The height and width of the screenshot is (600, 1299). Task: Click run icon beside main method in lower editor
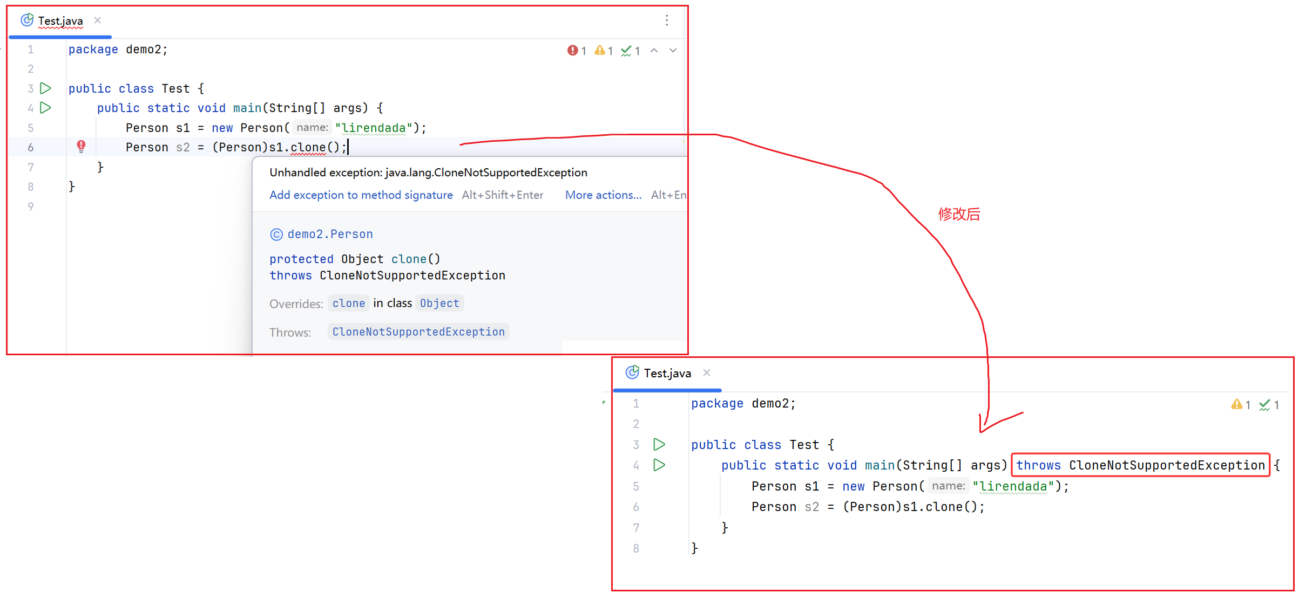659,465
